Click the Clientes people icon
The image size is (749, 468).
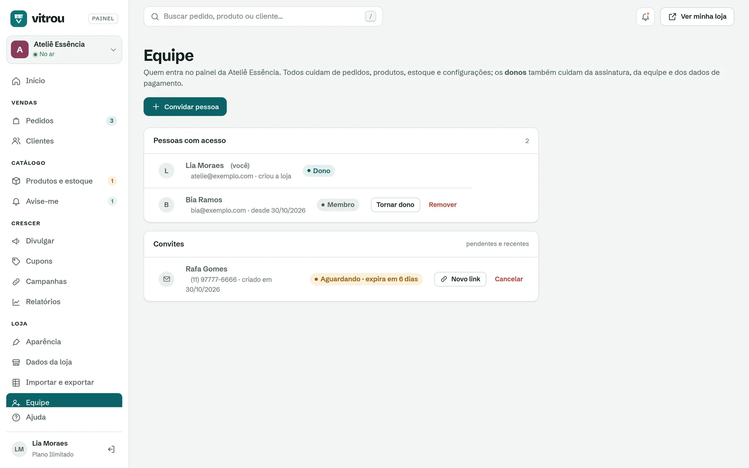point(16,141)
